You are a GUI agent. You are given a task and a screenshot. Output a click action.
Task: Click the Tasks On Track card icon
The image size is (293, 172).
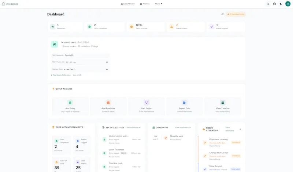click(x=56, y=162)
